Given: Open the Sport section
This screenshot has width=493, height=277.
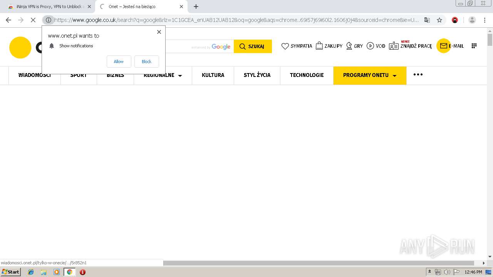Looking at the screenshot, I should click(x=79, y=75).
